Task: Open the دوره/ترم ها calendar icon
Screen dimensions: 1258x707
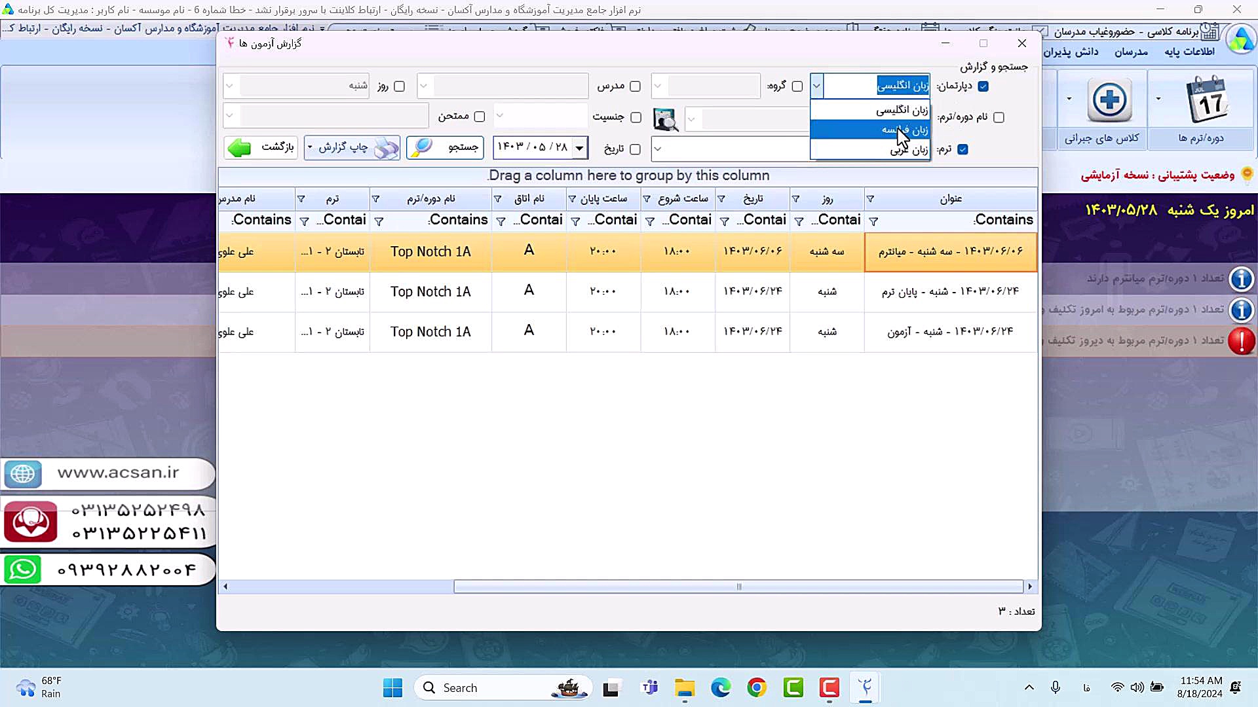Action: (x=1208, y=100)
